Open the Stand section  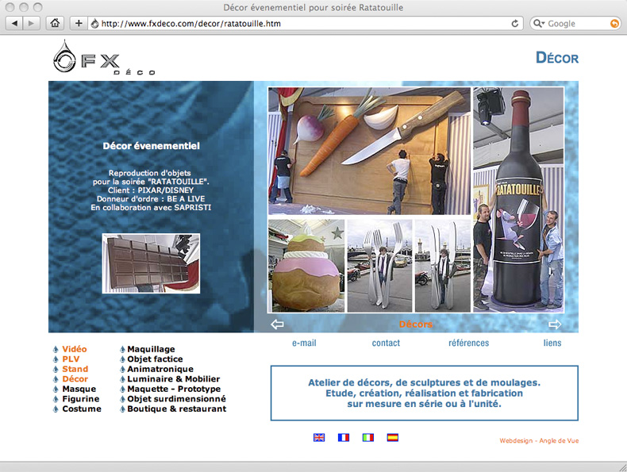[x=75, y=370]
